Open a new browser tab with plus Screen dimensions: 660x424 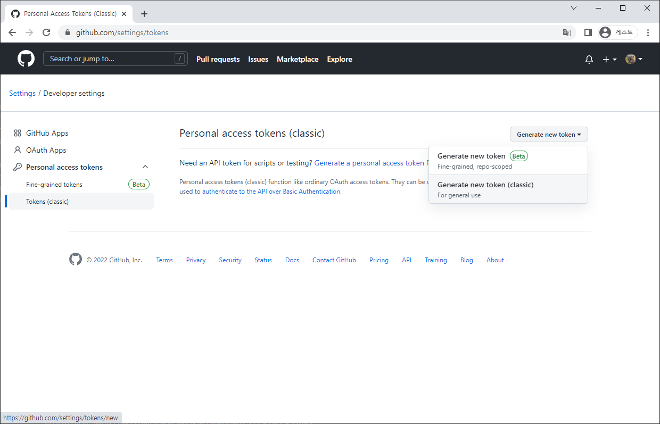[144, 14]
